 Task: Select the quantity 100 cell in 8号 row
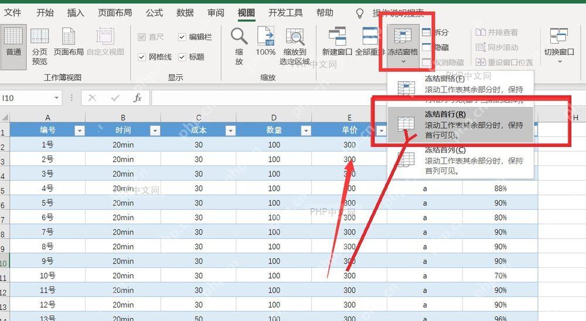[x=274, y=246]
